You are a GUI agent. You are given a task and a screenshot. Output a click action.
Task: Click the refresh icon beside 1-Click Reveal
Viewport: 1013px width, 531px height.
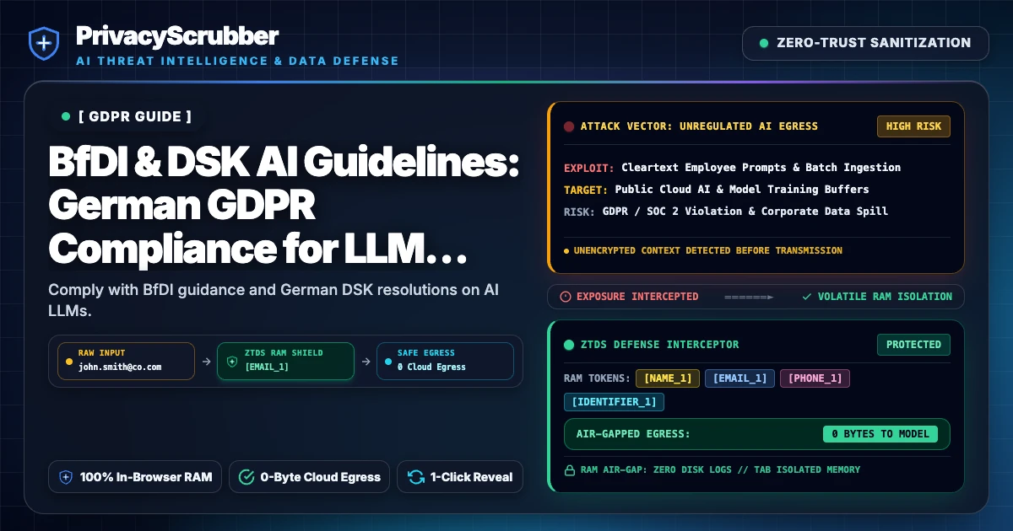point(415,477)
